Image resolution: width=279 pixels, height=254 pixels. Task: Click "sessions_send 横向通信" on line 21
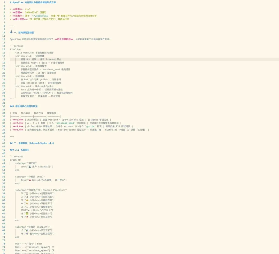coord(56,70)
